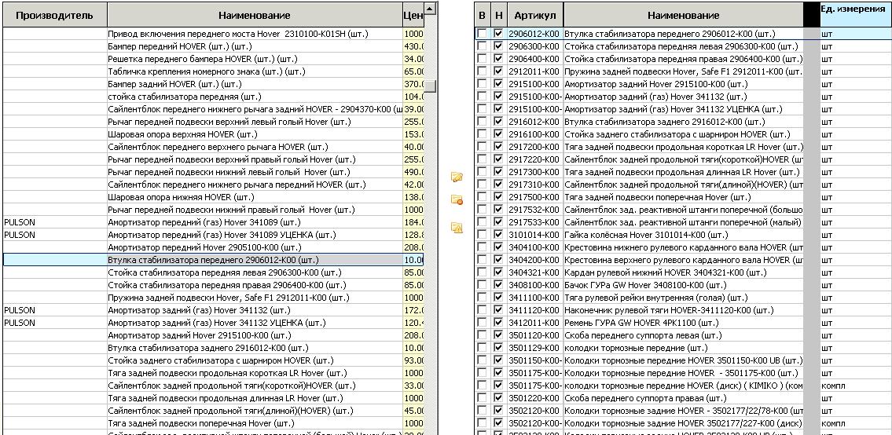Screen dimensions: 892x435
Task: Tick the В checkbox for article 2912011-K00
Action: tap(482, 71)
